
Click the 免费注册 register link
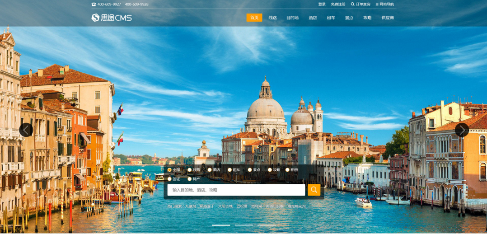tap(338, 5)
